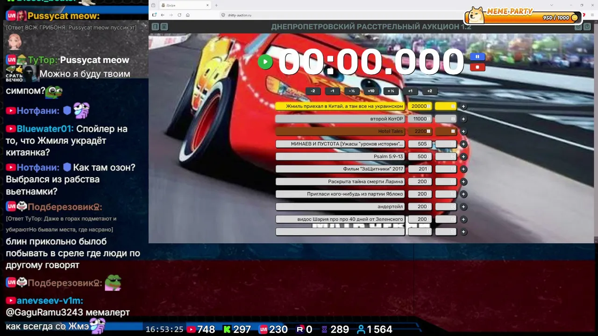Image resolution: width=598 pixels, height=336 pixels.
Task: Click the add-amount field beside 20000
Action: point(446,106)
